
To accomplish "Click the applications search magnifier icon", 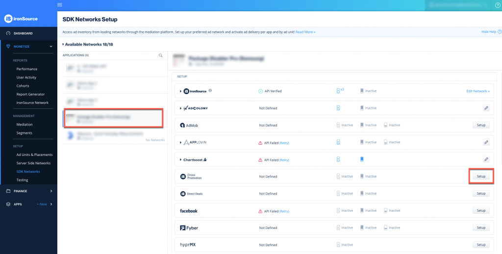I will 160,55.
